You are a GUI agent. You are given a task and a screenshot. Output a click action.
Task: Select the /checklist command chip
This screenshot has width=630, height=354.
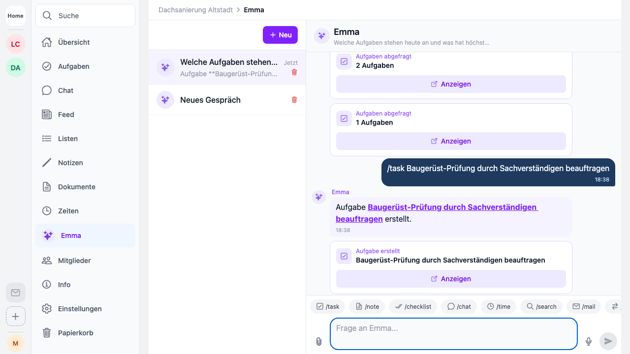413,306
